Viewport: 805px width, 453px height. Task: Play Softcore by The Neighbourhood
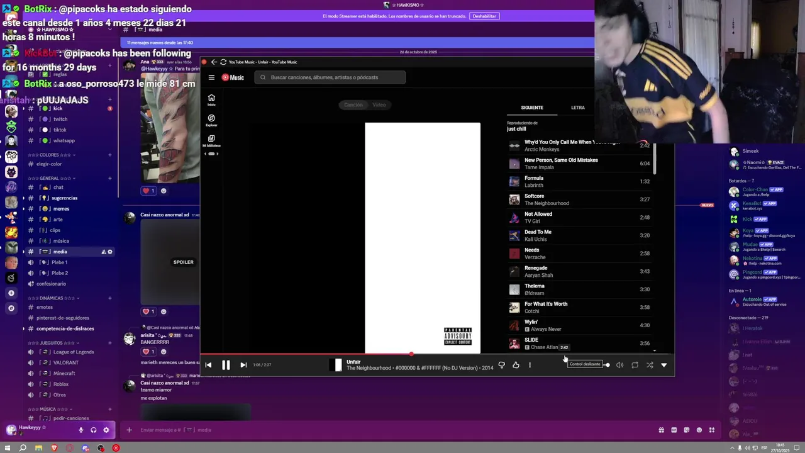pos(580,199)
